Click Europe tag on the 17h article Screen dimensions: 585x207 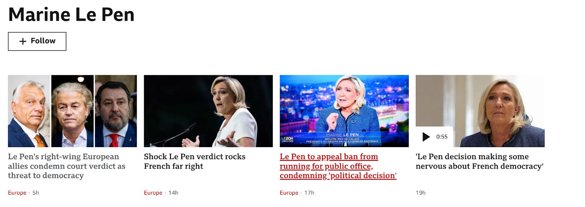[289, 193]
